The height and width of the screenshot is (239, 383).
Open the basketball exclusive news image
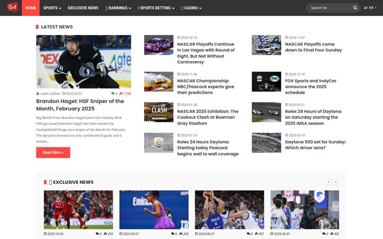229,210
